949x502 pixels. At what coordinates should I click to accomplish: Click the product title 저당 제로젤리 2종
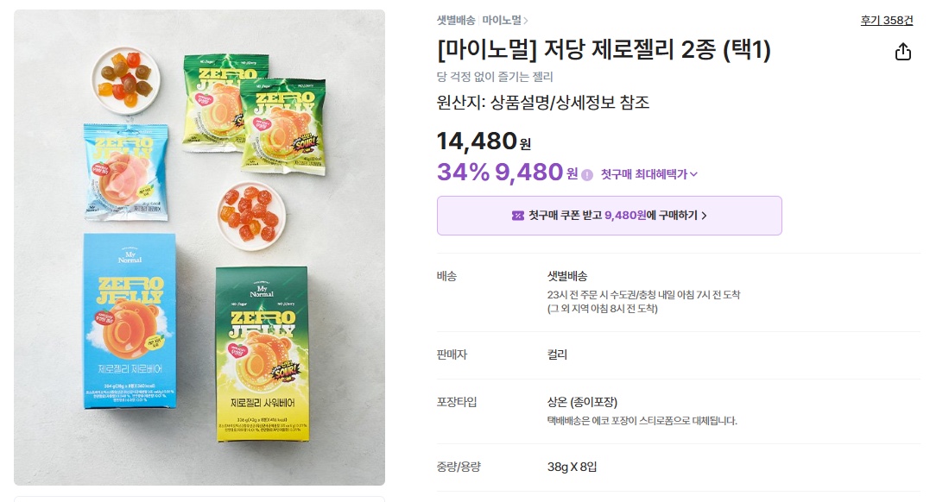tap(604, 51)
